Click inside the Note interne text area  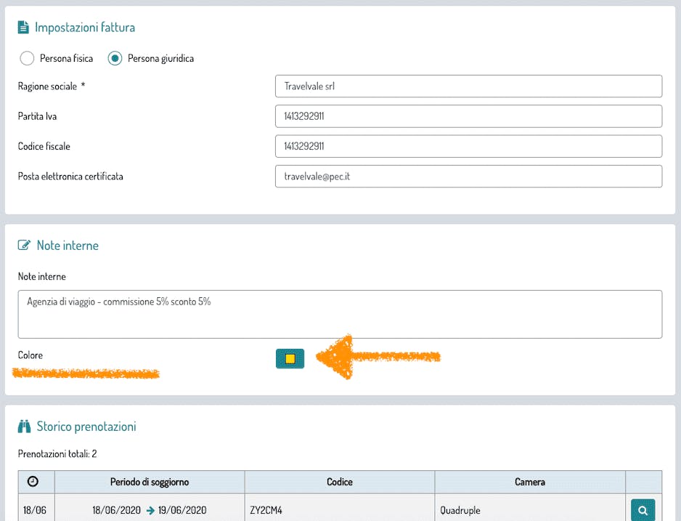coord(340,314)
